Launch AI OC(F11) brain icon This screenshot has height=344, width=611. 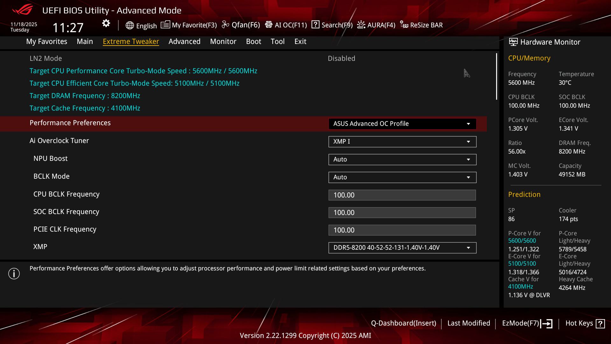269,25
